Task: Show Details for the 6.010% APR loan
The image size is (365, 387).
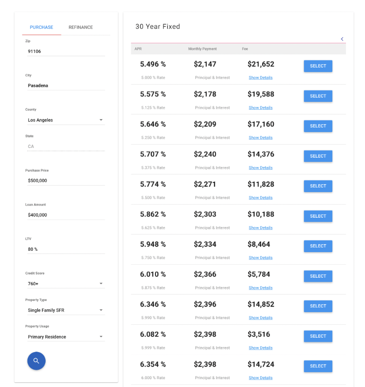Action: [260, 287]
